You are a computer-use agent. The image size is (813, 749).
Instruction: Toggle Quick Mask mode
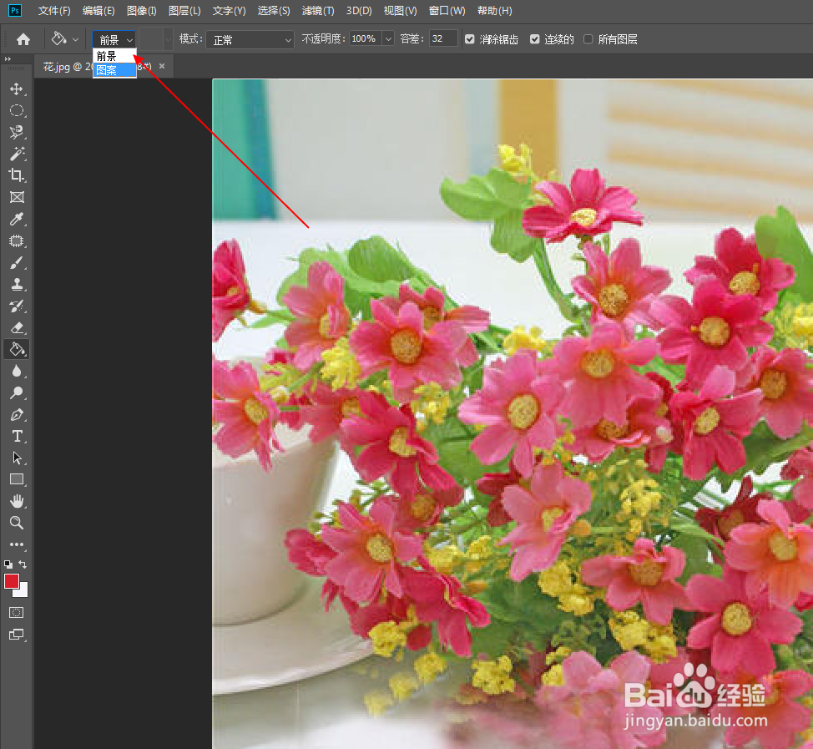(17, 613)
